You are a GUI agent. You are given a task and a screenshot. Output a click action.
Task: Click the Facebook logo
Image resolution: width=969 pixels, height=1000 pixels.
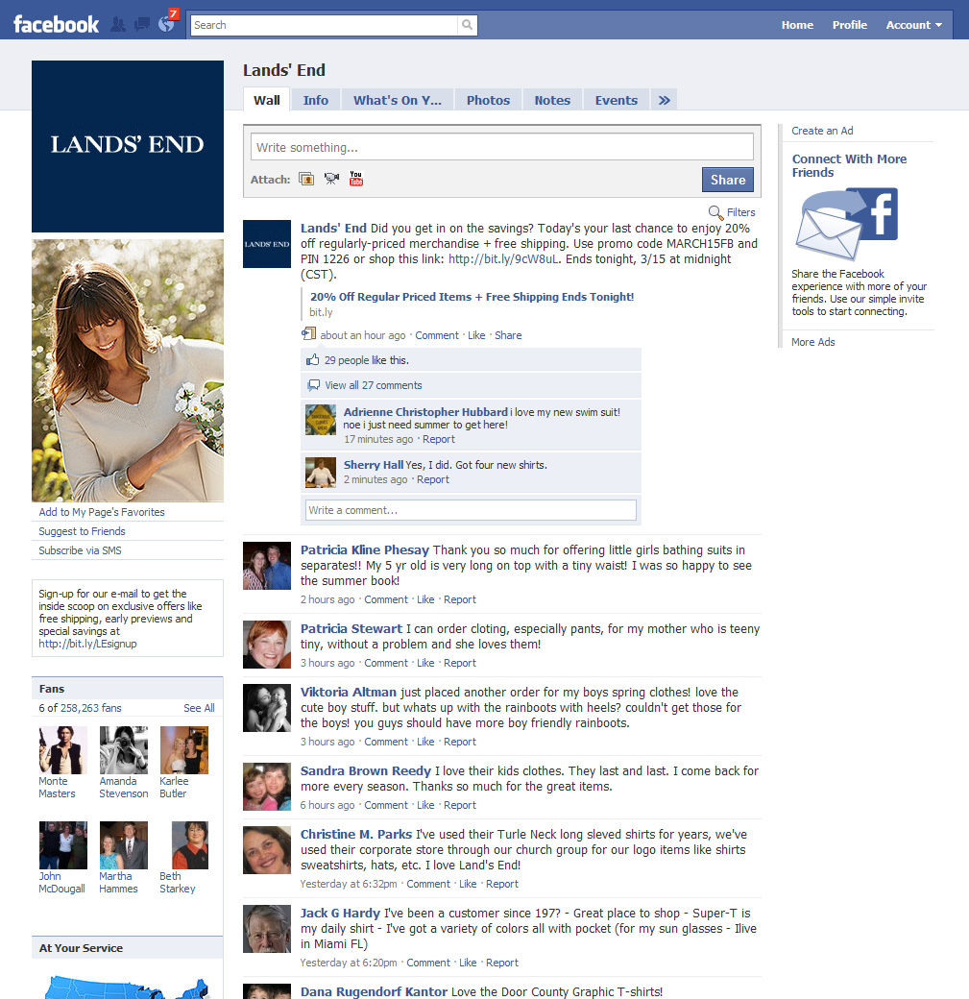56,24
